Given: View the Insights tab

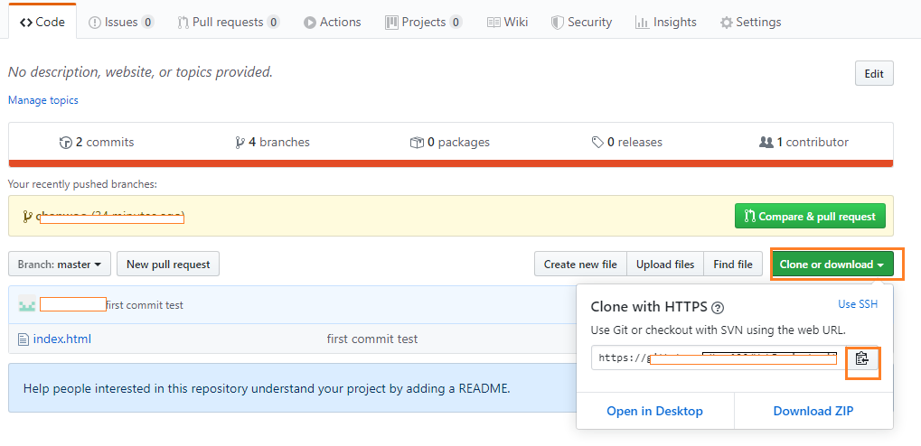Looking at the screenshot, I should point(665,23).
